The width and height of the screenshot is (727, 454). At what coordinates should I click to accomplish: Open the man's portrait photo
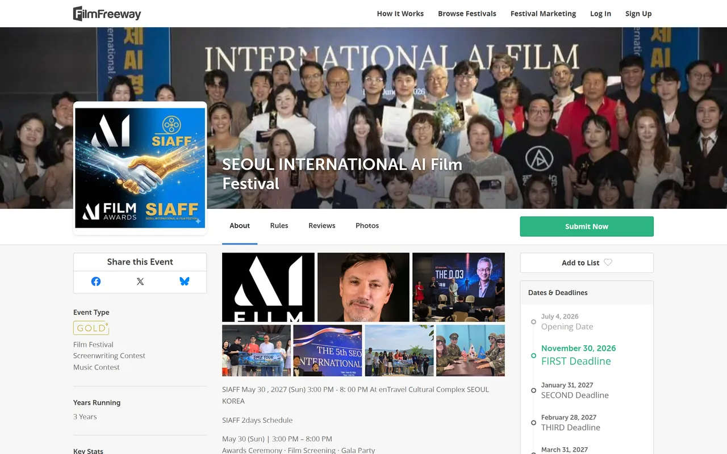(x=363, y=287)
